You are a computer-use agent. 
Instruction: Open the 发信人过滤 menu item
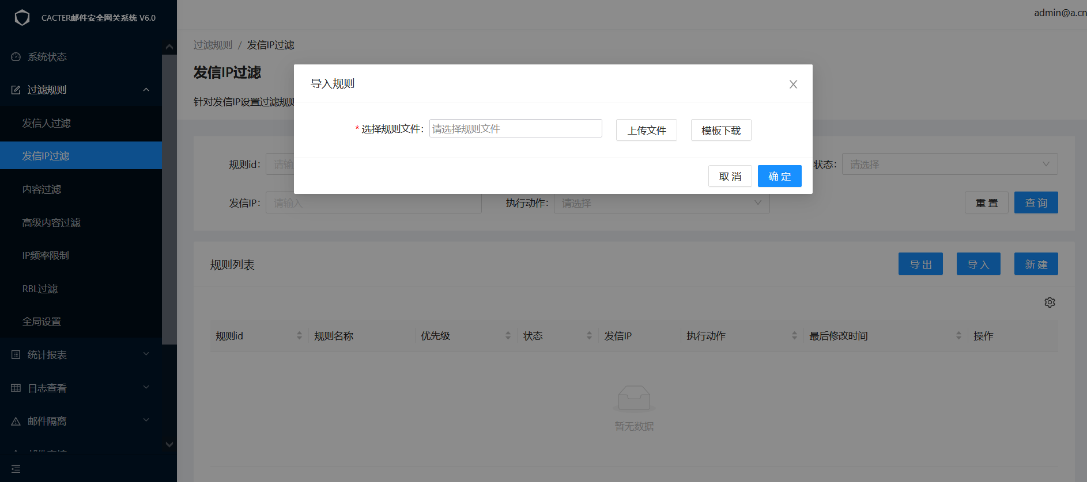pos(46,123)
